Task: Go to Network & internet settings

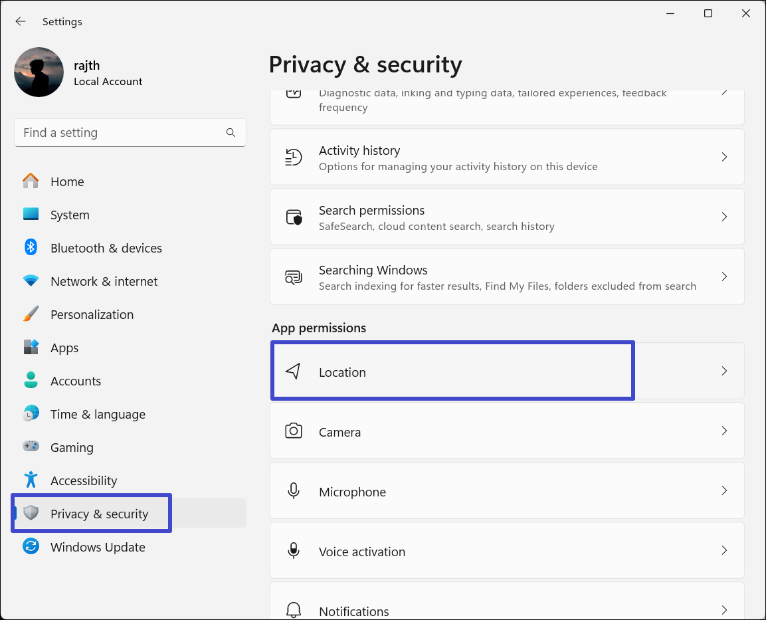Action: [x=104, y=281]
